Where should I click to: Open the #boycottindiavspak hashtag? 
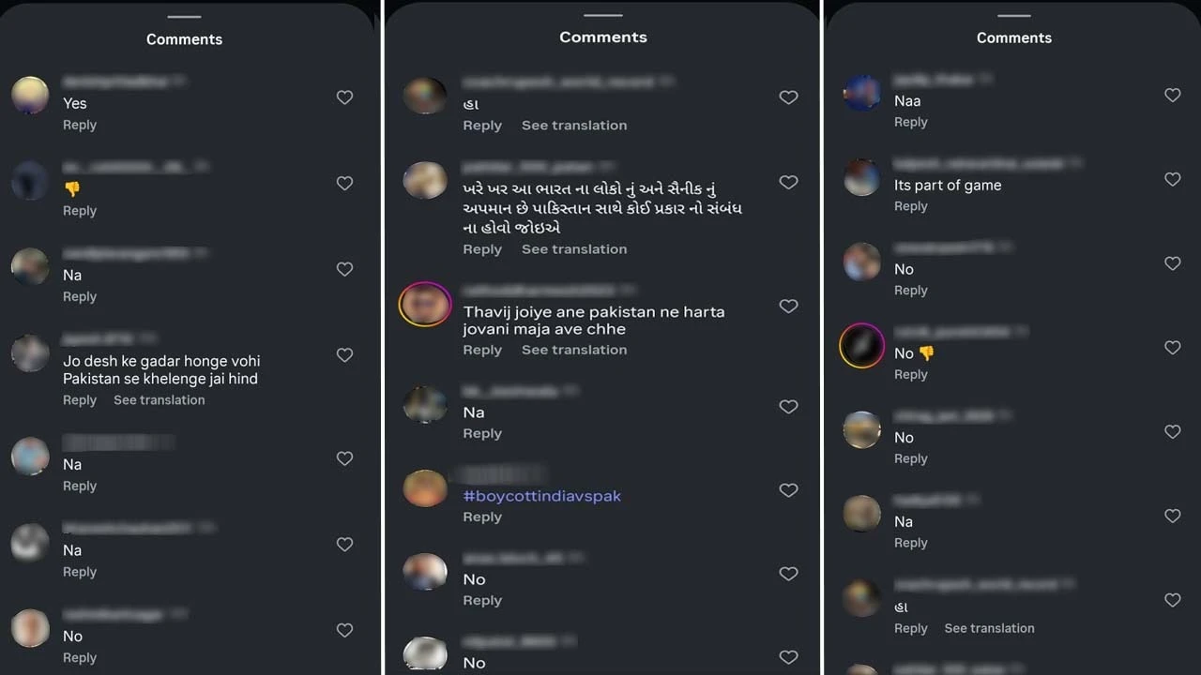point(541,496)
